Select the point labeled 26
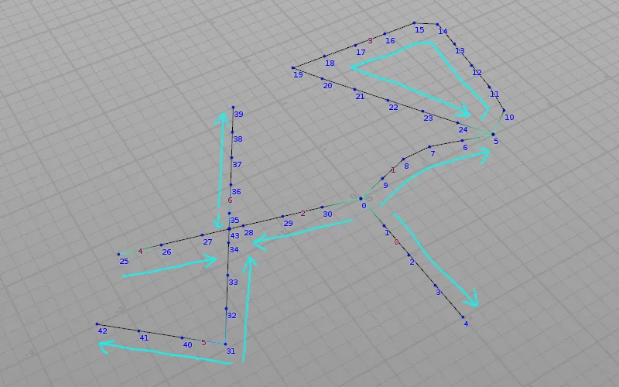 (161, 245)
